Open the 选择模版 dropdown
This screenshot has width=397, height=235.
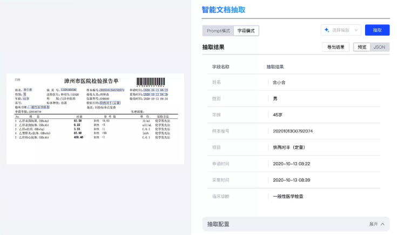(x=341, y=30)
